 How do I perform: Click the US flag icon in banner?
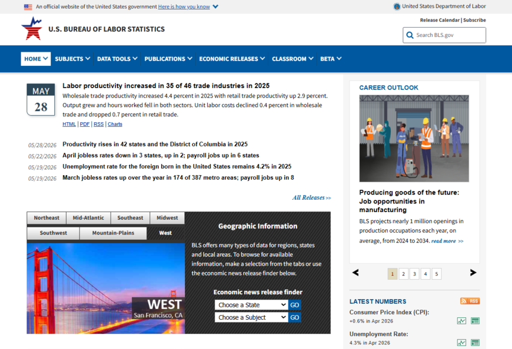pos(28,7)
